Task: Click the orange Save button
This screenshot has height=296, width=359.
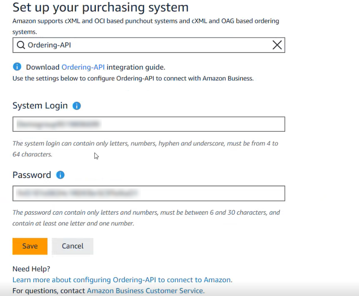Action: tap(30, 246)
